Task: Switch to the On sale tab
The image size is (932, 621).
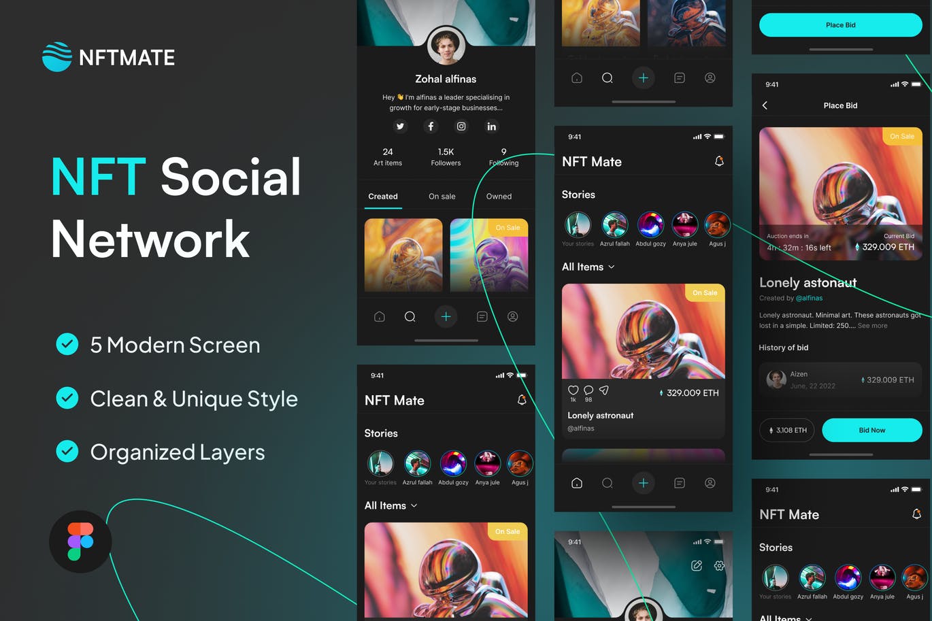Action: tap(442, 197)
